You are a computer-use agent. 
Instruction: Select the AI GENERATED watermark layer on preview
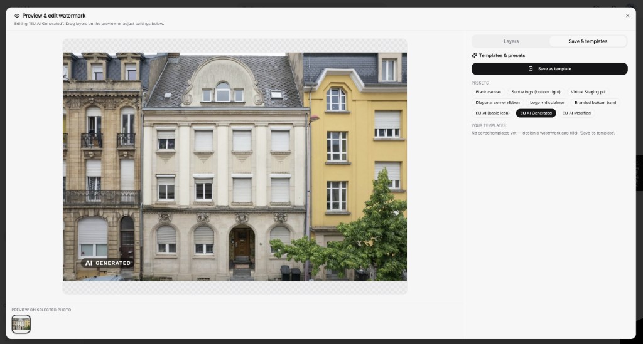(x=107, y=263)
